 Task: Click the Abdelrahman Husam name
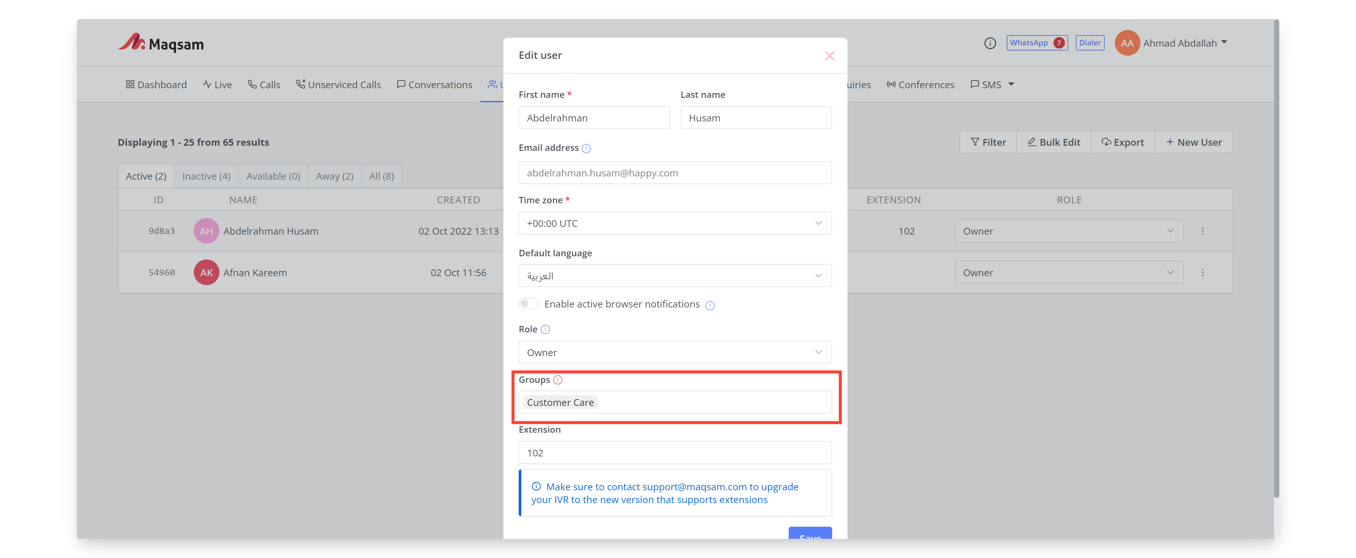[271, 231]
